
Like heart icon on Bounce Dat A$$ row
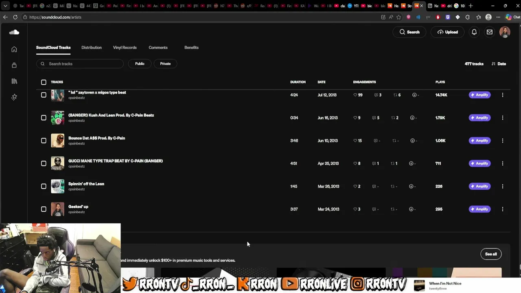point(355,140)
